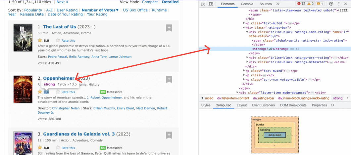The image size is (351, 155).
Task: Switch to the Console tab
Action: 247,4
